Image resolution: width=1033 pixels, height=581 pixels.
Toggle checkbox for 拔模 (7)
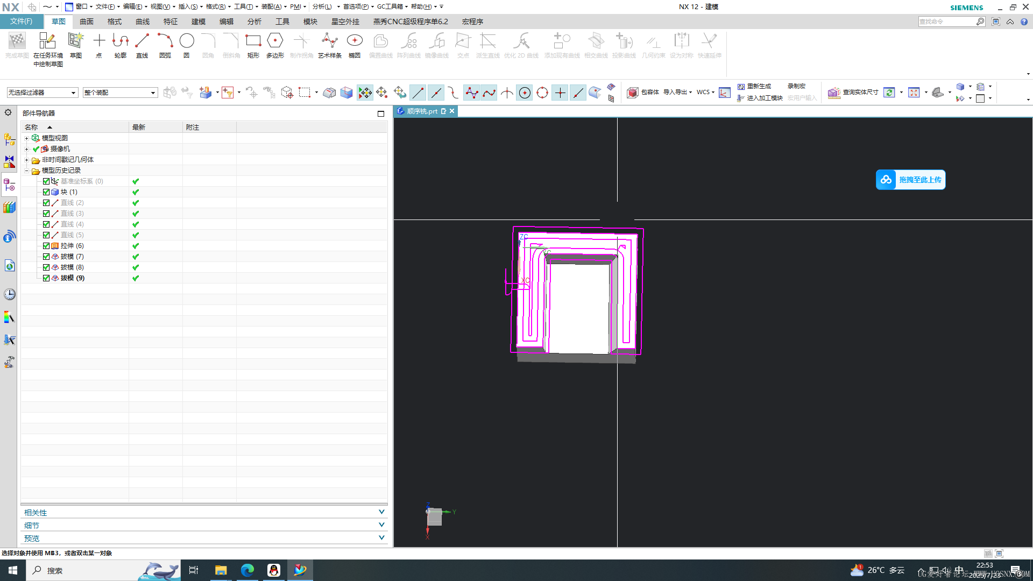pos(46,257)
